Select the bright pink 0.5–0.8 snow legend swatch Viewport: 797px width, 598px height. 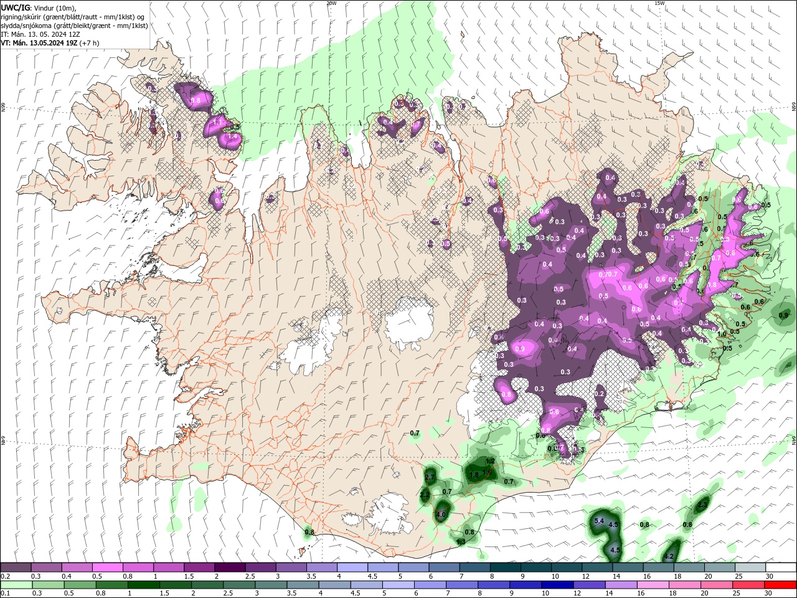pyautogui.click(x=107, y=567)
